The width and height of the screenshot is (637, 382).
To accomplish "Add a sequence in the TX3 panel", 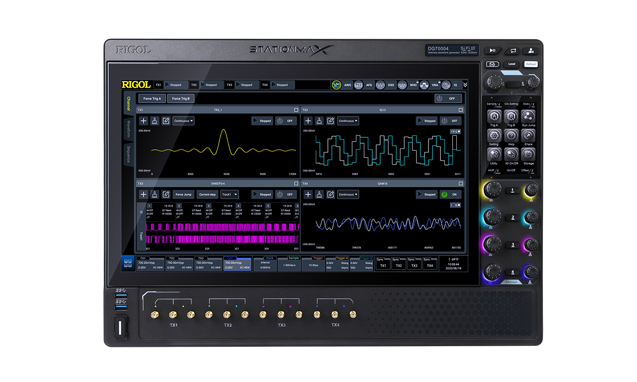I will [143, 194].
